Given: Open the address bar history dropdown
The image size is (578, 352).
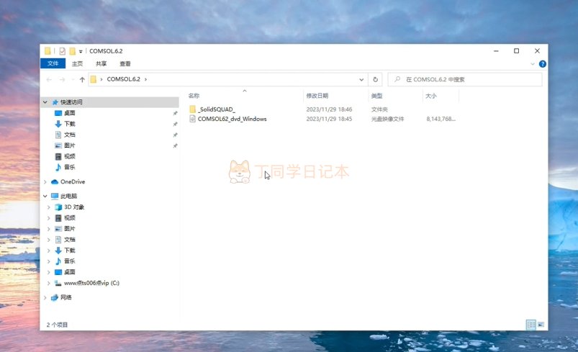Looking at the screenshot, I should 361,79.
